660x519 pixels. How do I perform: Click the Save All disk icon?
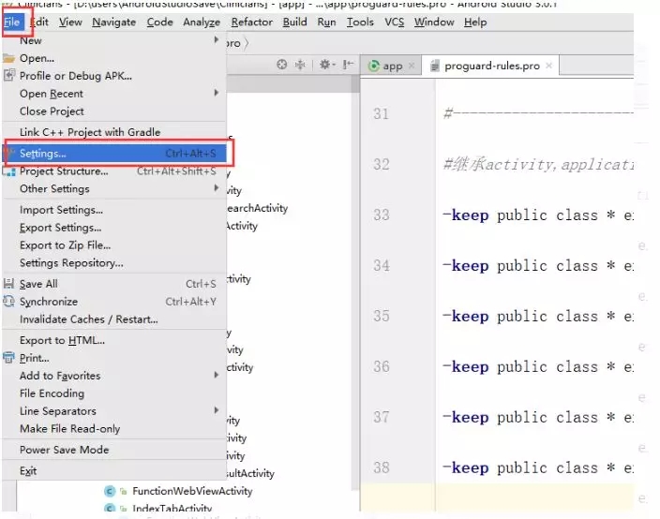click(10, 284)
